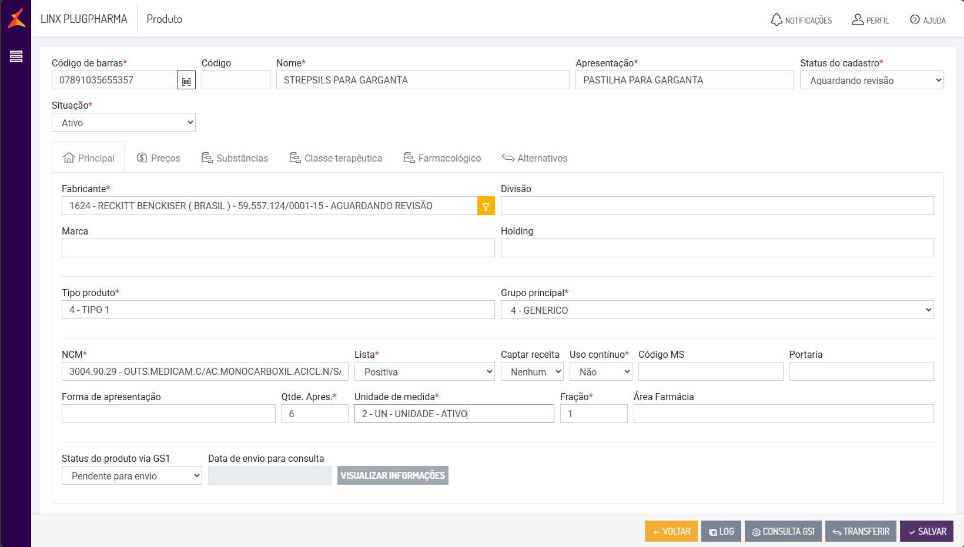Click the Visualizar Informações button
Image resolution: width=964 pixels, height=547 pixels.
pos(393,475)
